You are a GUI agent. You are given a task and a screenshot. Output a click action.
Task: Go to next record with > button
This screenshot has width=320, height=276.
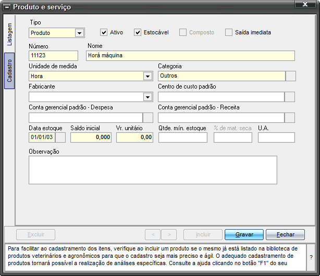tap(169, 234)
